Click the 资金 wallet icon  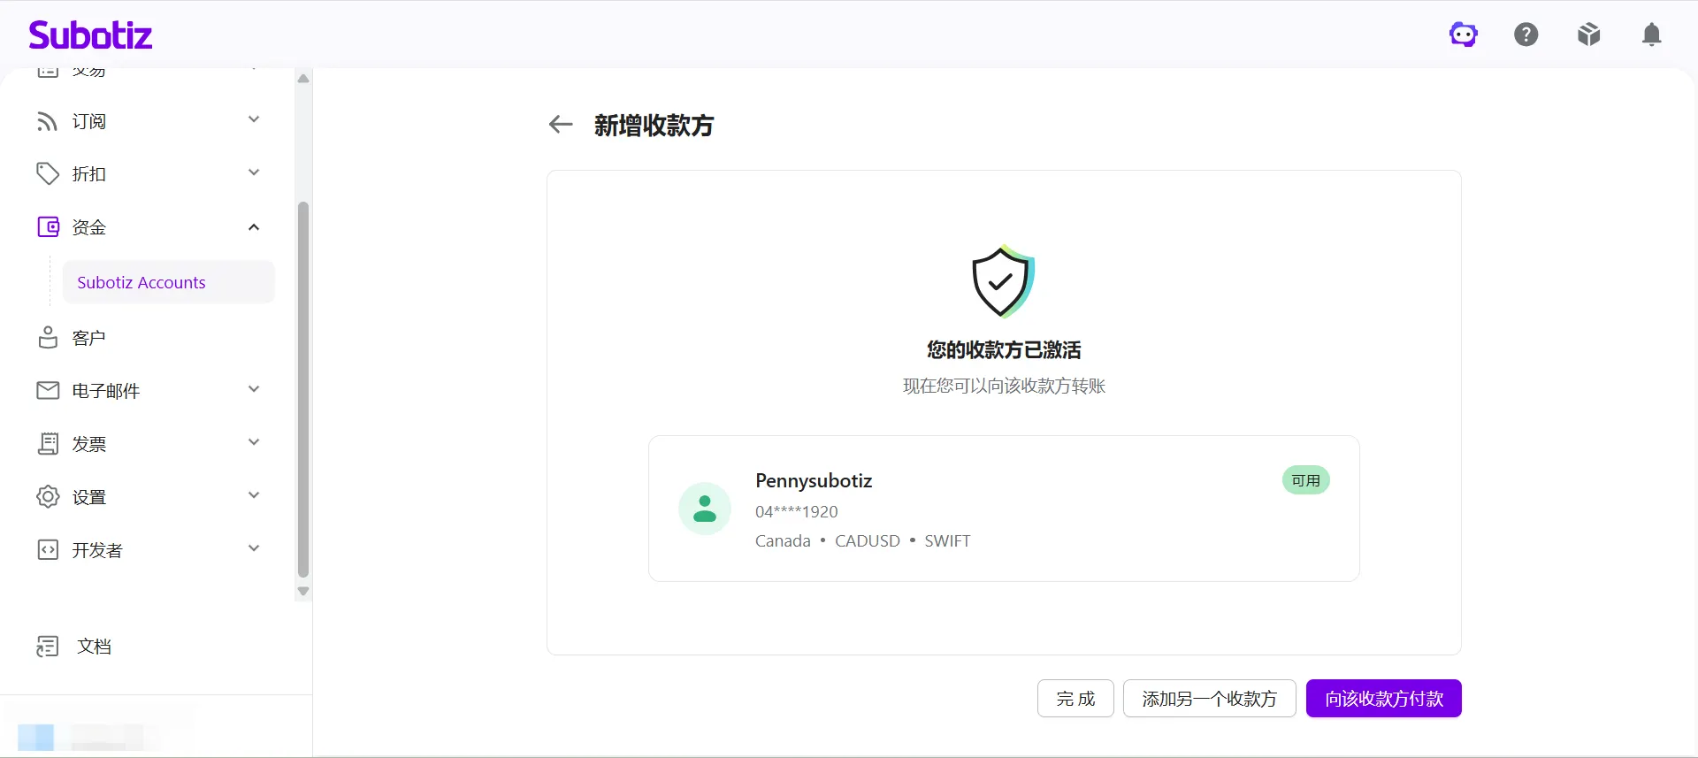pos(48,227)
